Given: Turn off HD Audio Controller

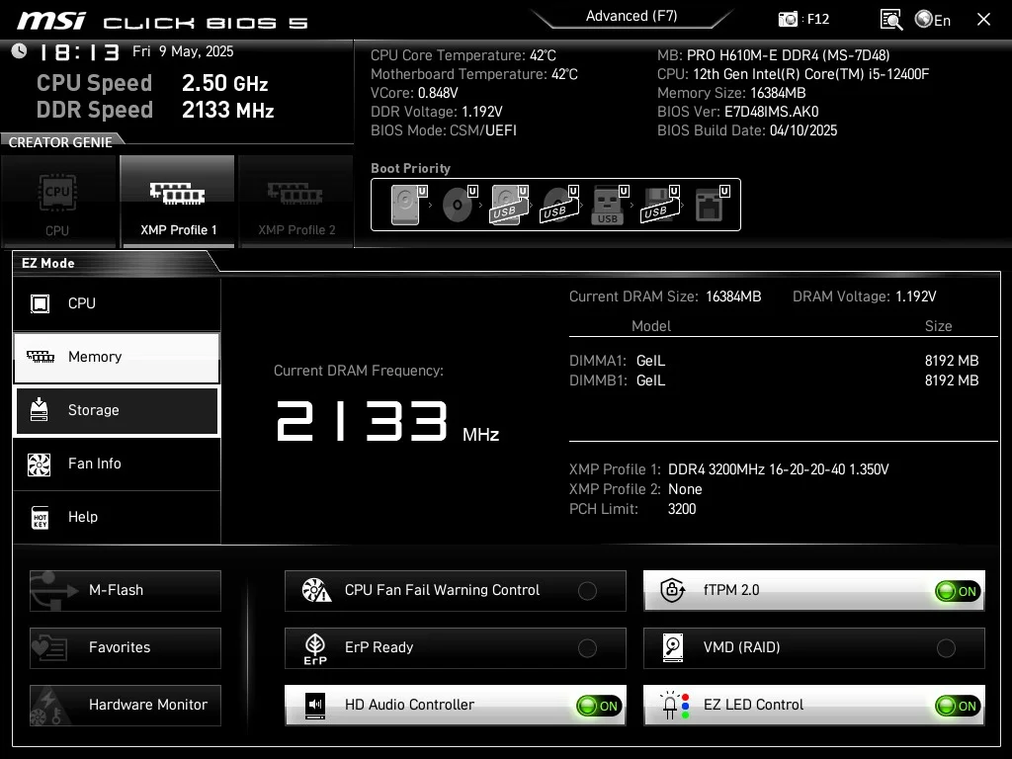Looking at the screenshot, I should (x=598, y=706).
